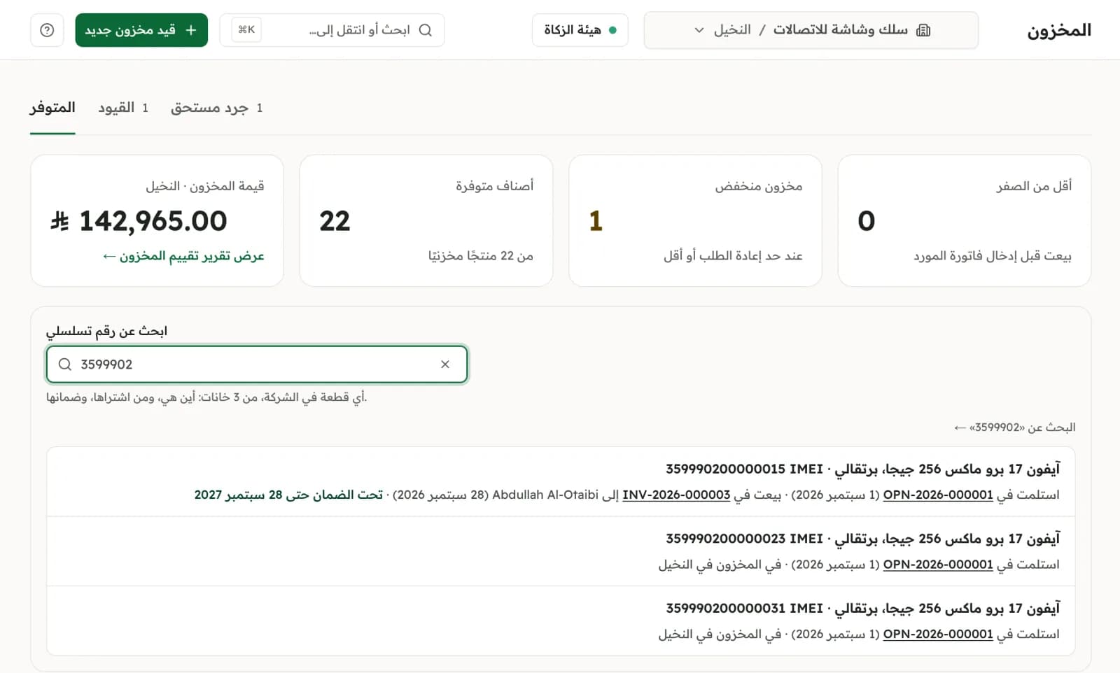
Task: Click تحت الضمان حتى 28 سبتمبر 2027 text
Action: [288, 495]
